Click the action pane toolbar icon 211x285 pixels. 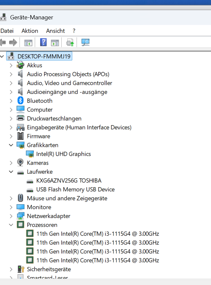tap(55, 43)
